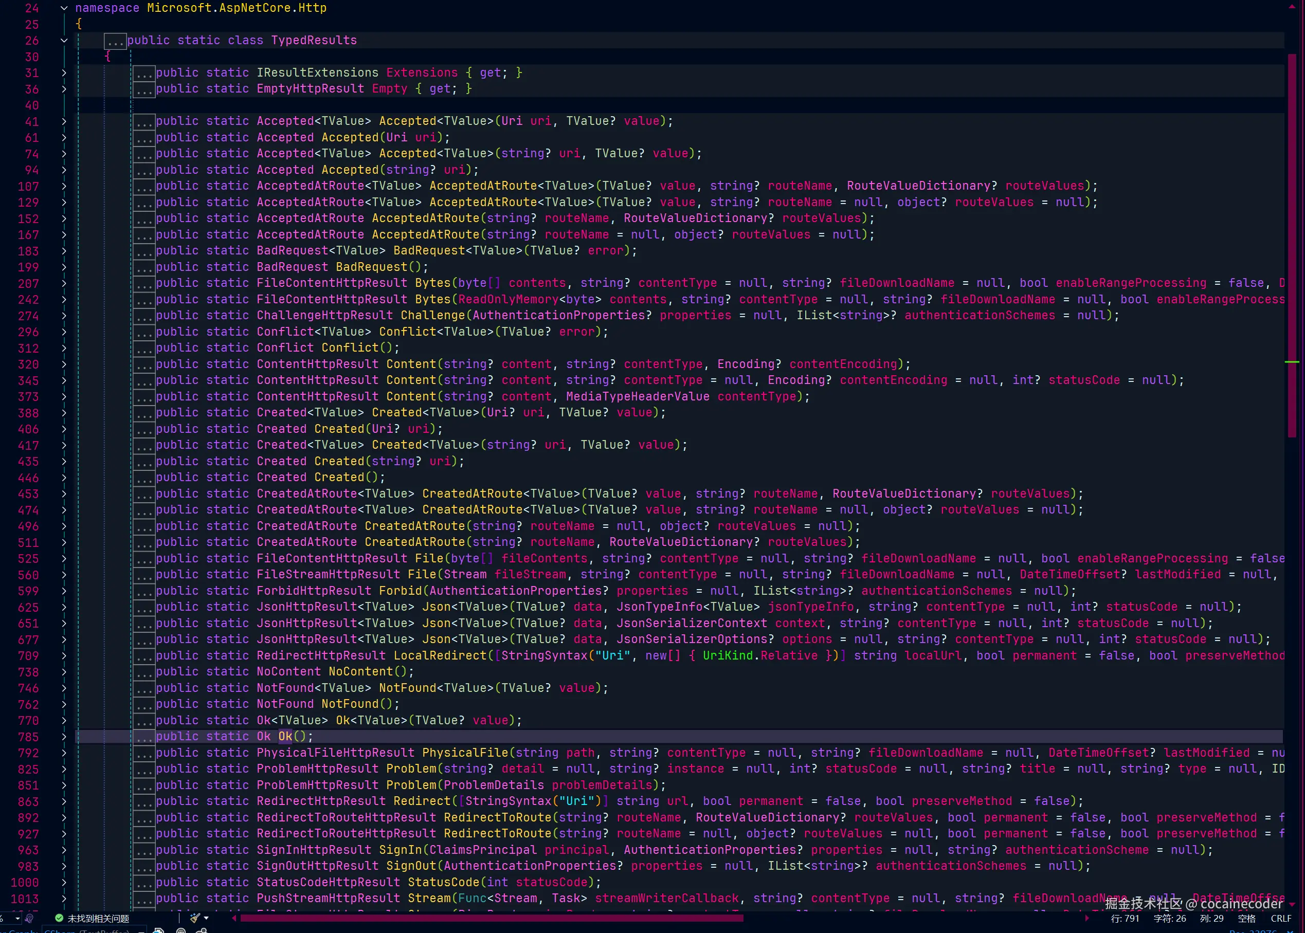Open the code cleanup dropdown arrow
This screenshot has height=933, width=1305.
(206, 918)
